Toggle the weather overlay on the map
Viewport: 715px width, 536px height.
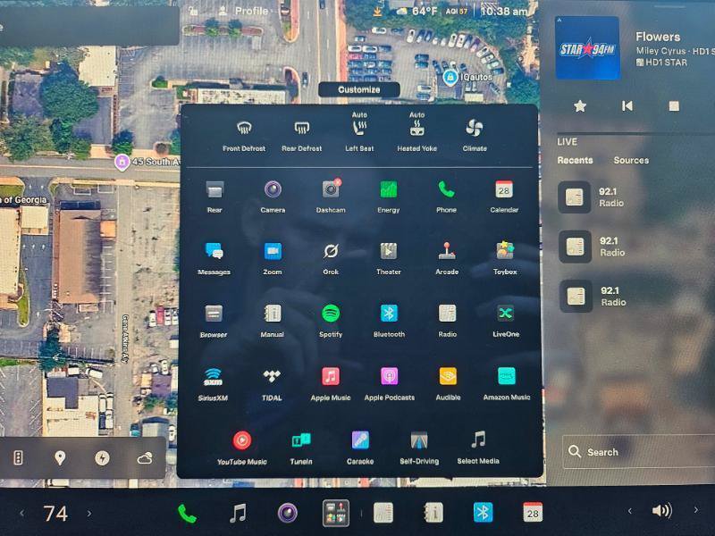tap(145, 458)
